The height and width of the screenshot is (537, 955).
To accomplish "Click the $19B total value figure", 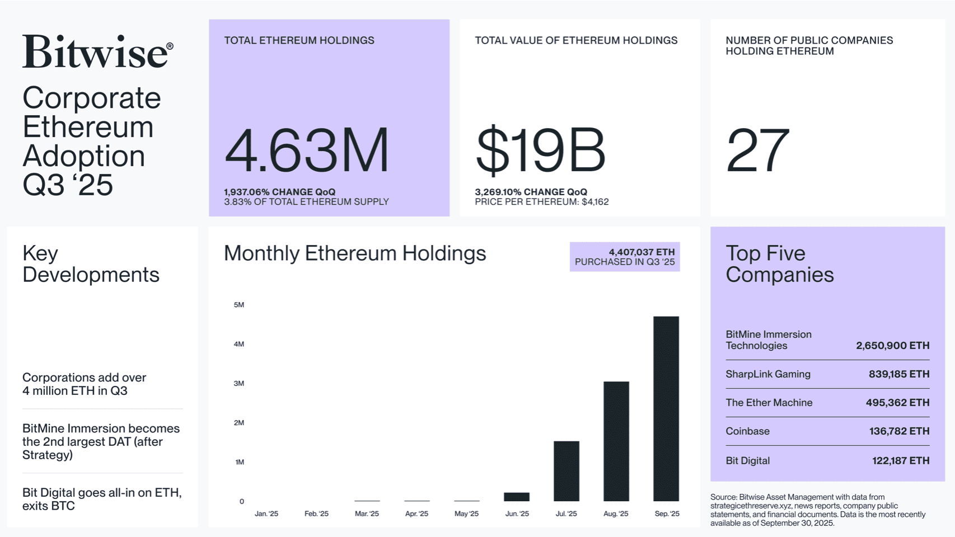I will [540, 150].
